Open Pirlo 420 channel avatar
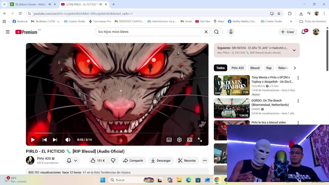Viewport: 329px width, 185px height. point(30,160)
